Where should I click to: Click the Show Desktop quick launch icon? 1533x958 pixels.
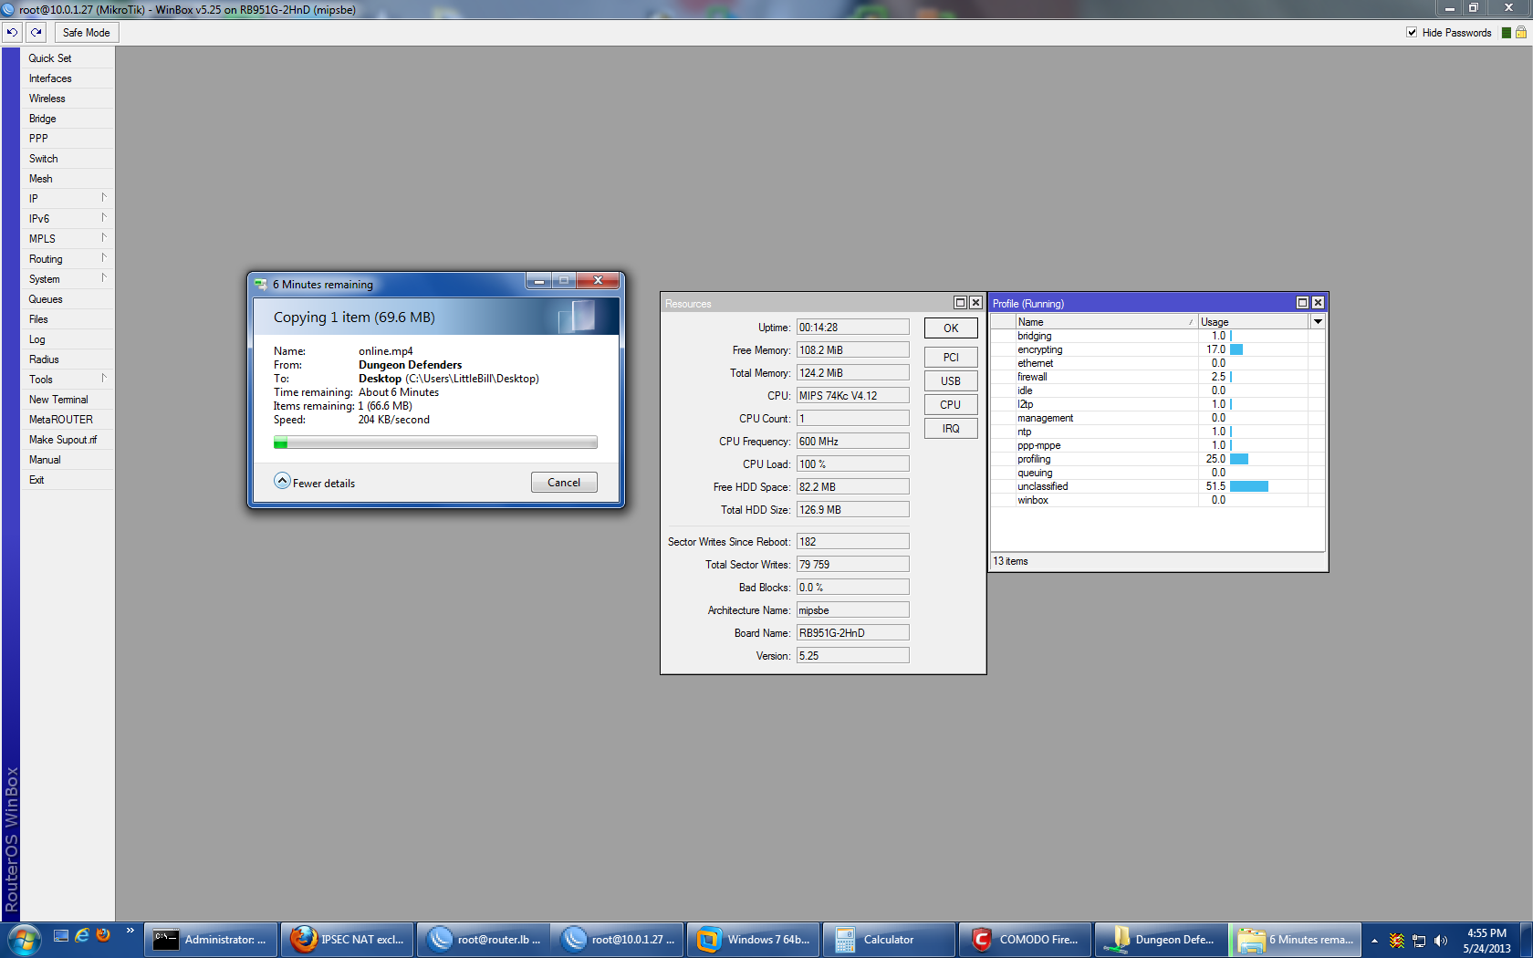point(61,935)
